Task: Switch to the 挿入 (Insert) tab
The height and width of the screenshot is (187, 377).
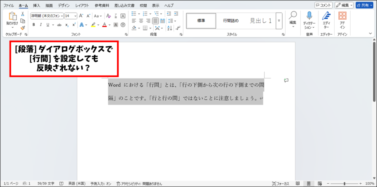Action: [36, 6]
